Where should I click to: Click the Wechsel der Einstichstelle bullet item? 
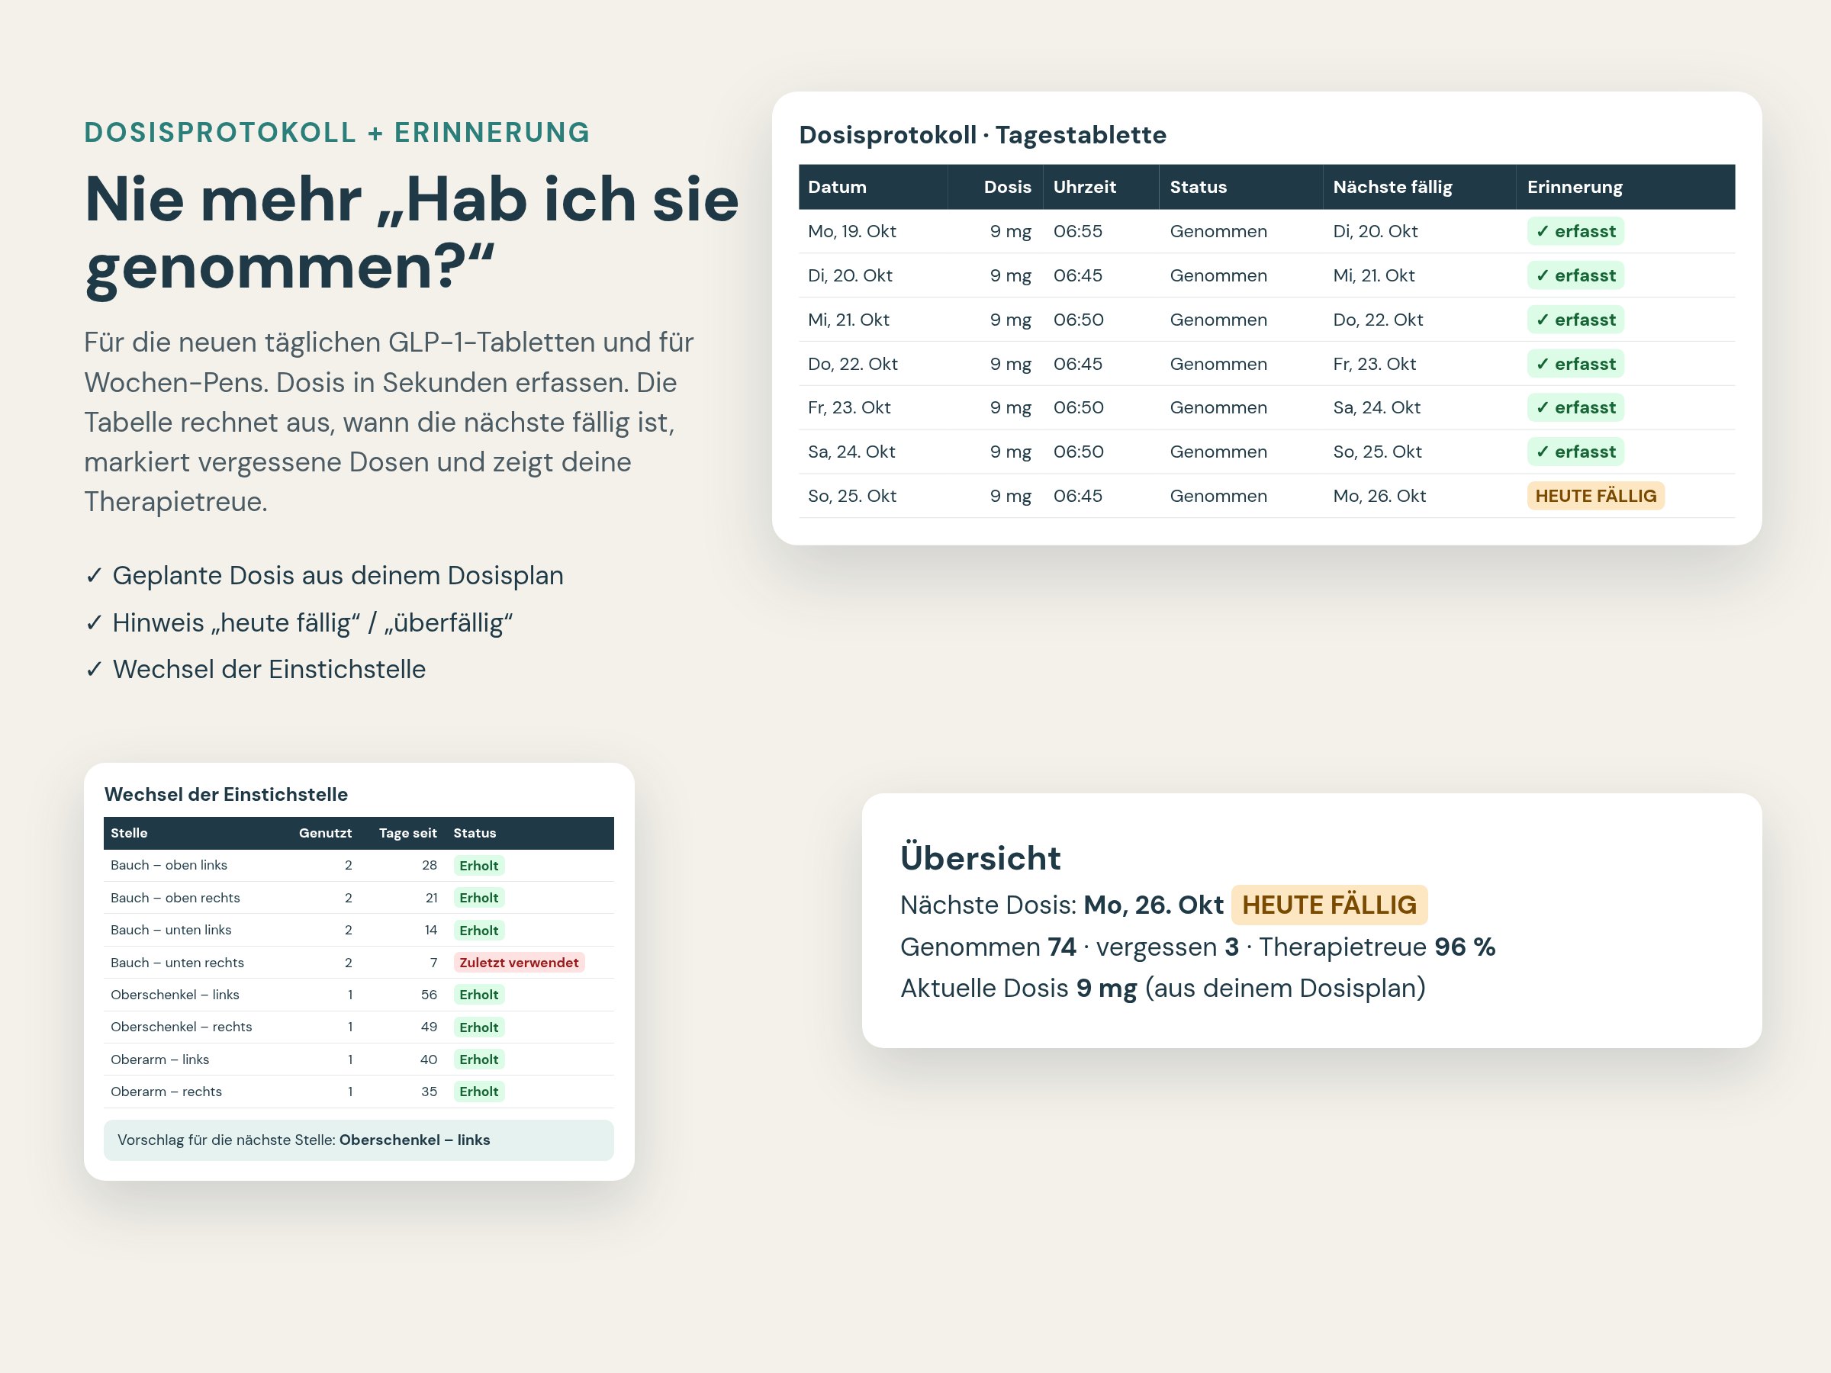[x=255, y=670]
